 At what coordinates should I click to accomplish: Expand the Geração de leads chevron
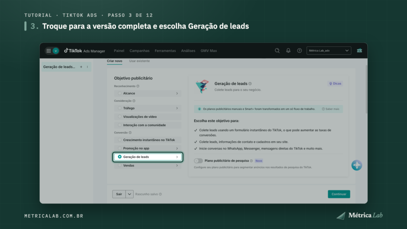pyautogui.click(x=177, y=157)
